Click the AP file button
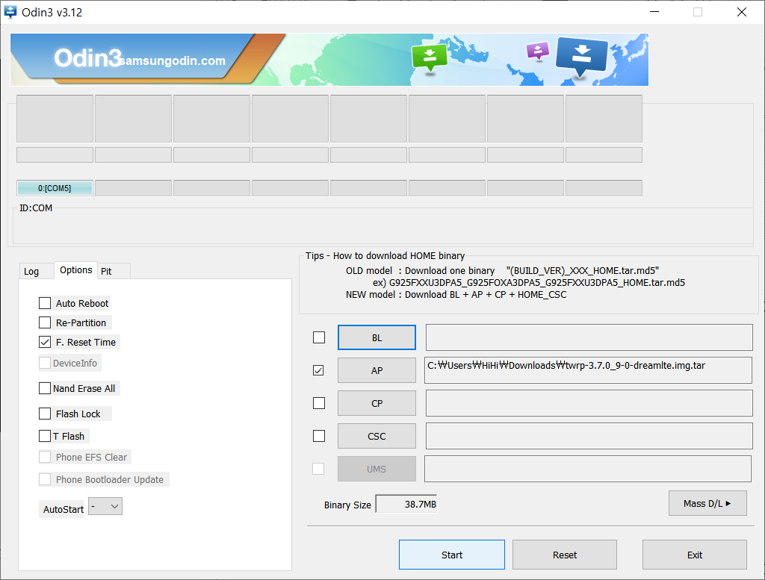This screenshot has width=765, height=580. pos(377,370)
